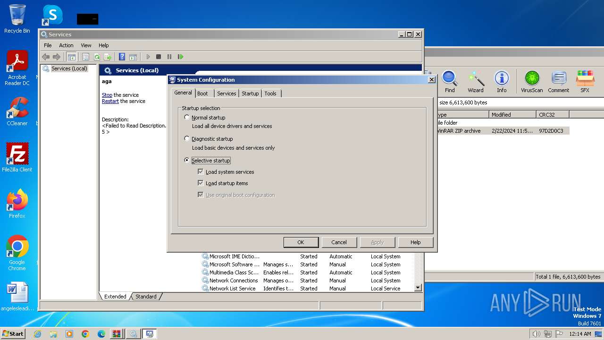Select Network List Service row
The height and width of the screenshot is (340, 604).
308,289
